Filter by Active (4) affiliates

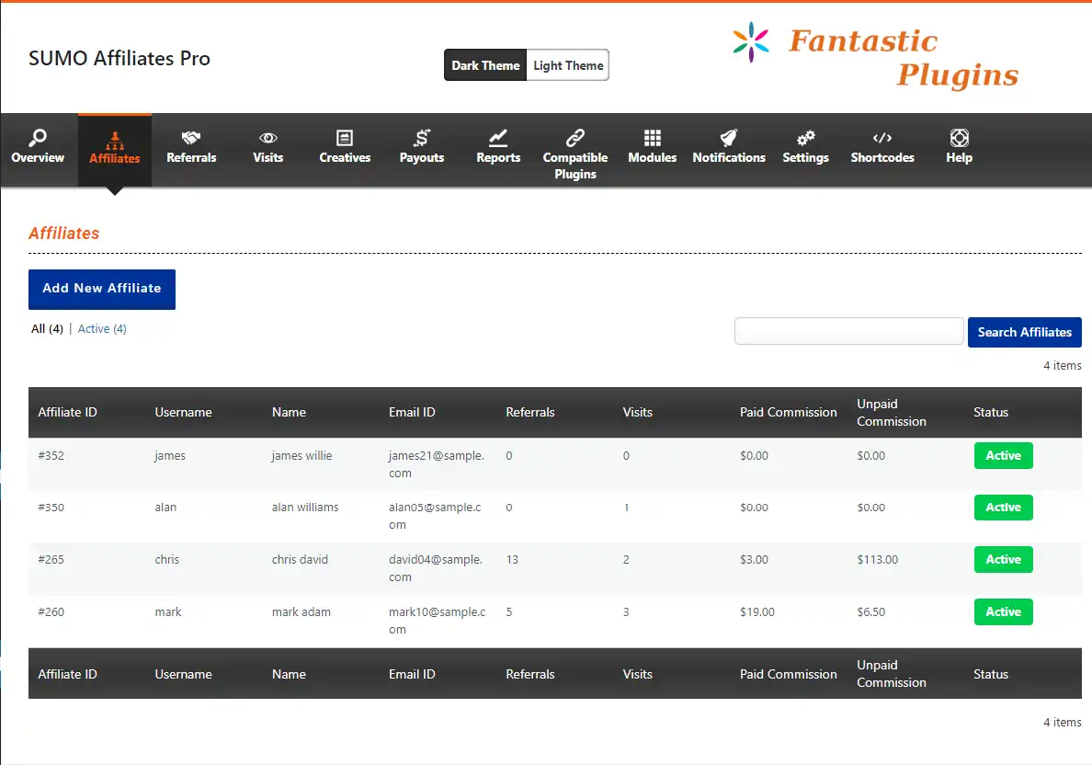102,329
